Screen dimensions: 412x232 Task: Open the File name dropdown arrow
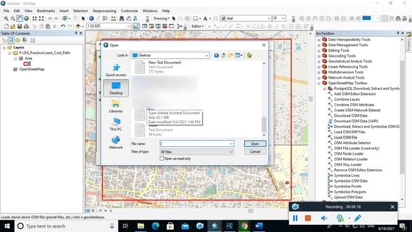tap(231, 144)
